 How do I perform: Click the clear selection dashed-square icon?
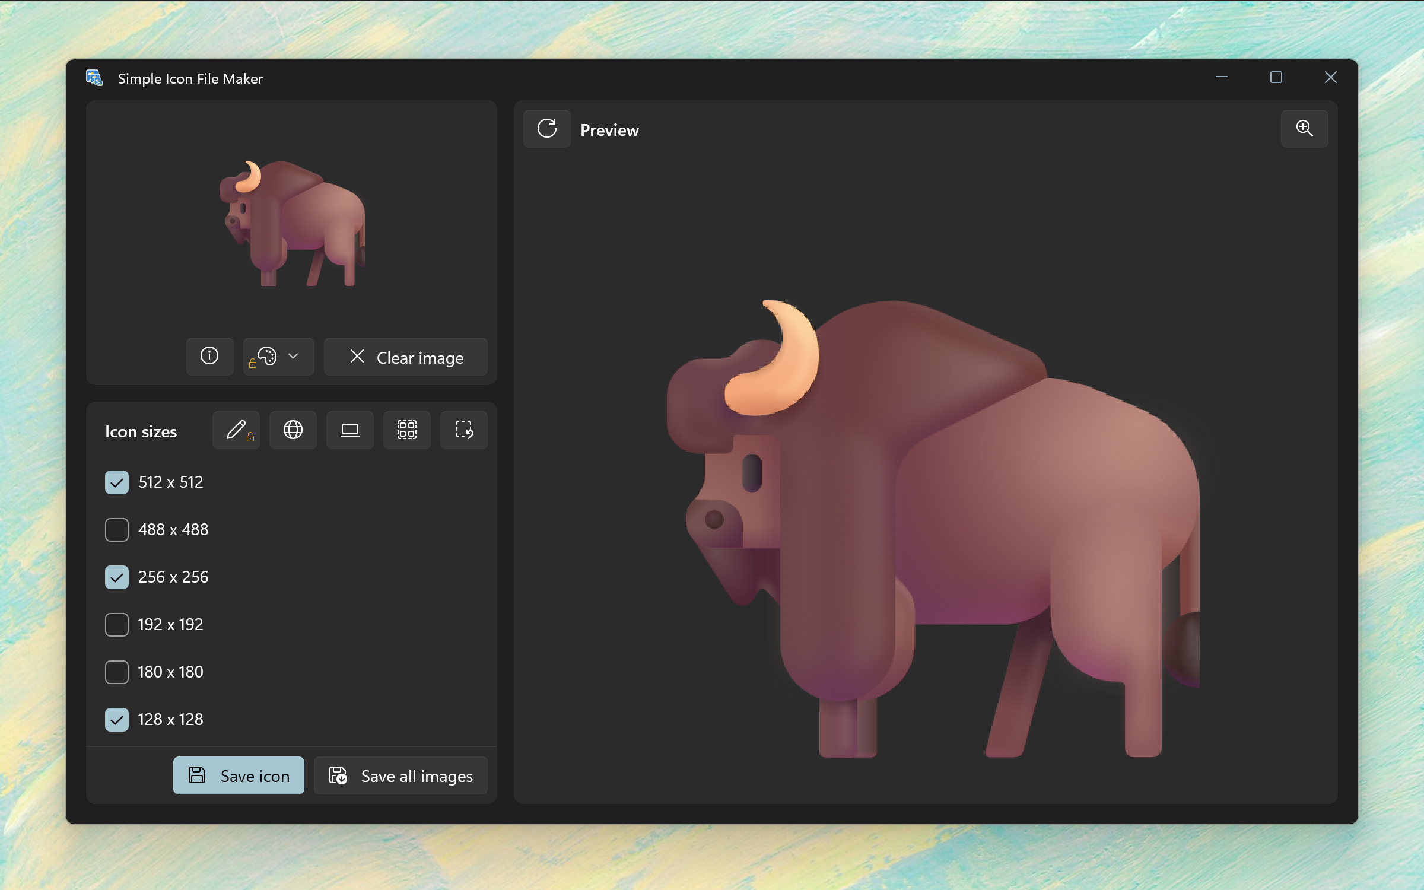click(464, 430)
